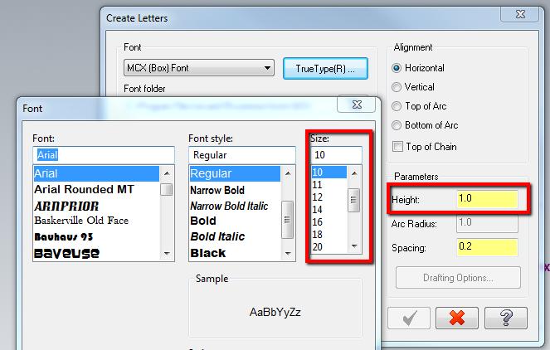Cancel with the red X button

(x=457, y=318)
